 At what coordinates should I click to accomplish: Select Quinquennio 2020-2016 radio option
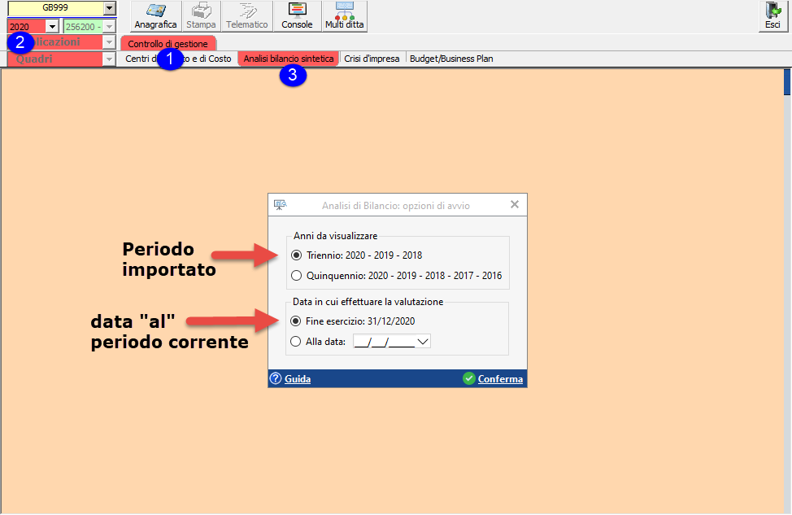[296, 276]
